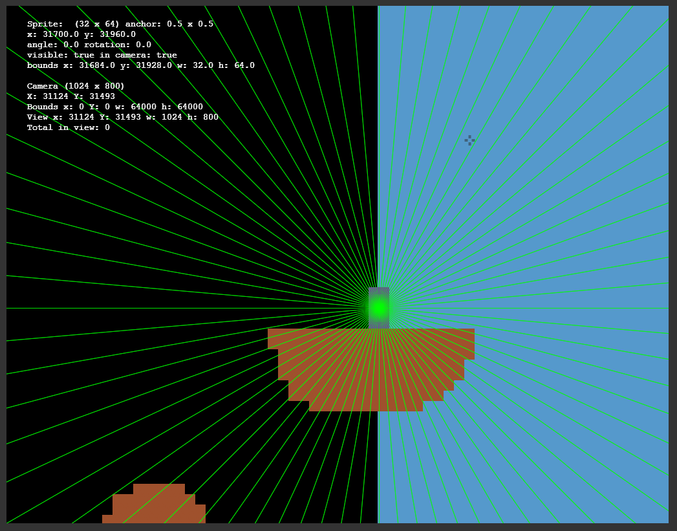Select the purple sprite rectangle behind the glow

379,308
